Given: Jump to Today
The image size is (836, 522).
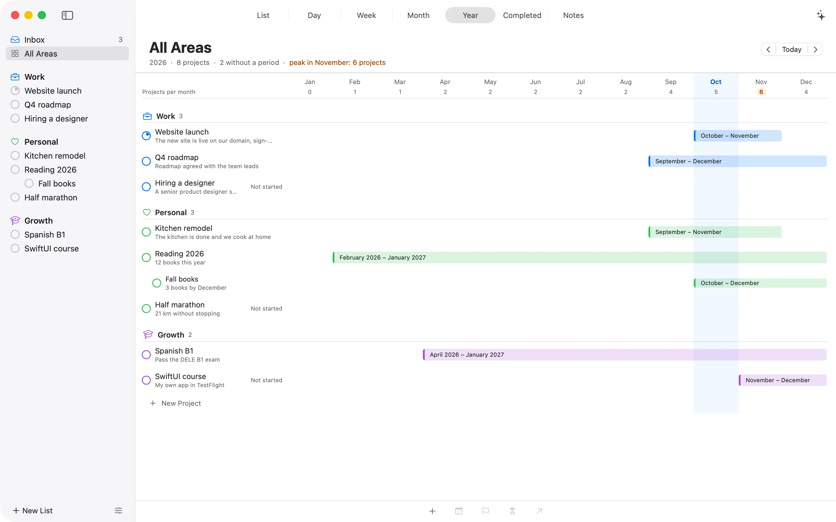Looking at the screenshot, I should (x=791, y=49).
